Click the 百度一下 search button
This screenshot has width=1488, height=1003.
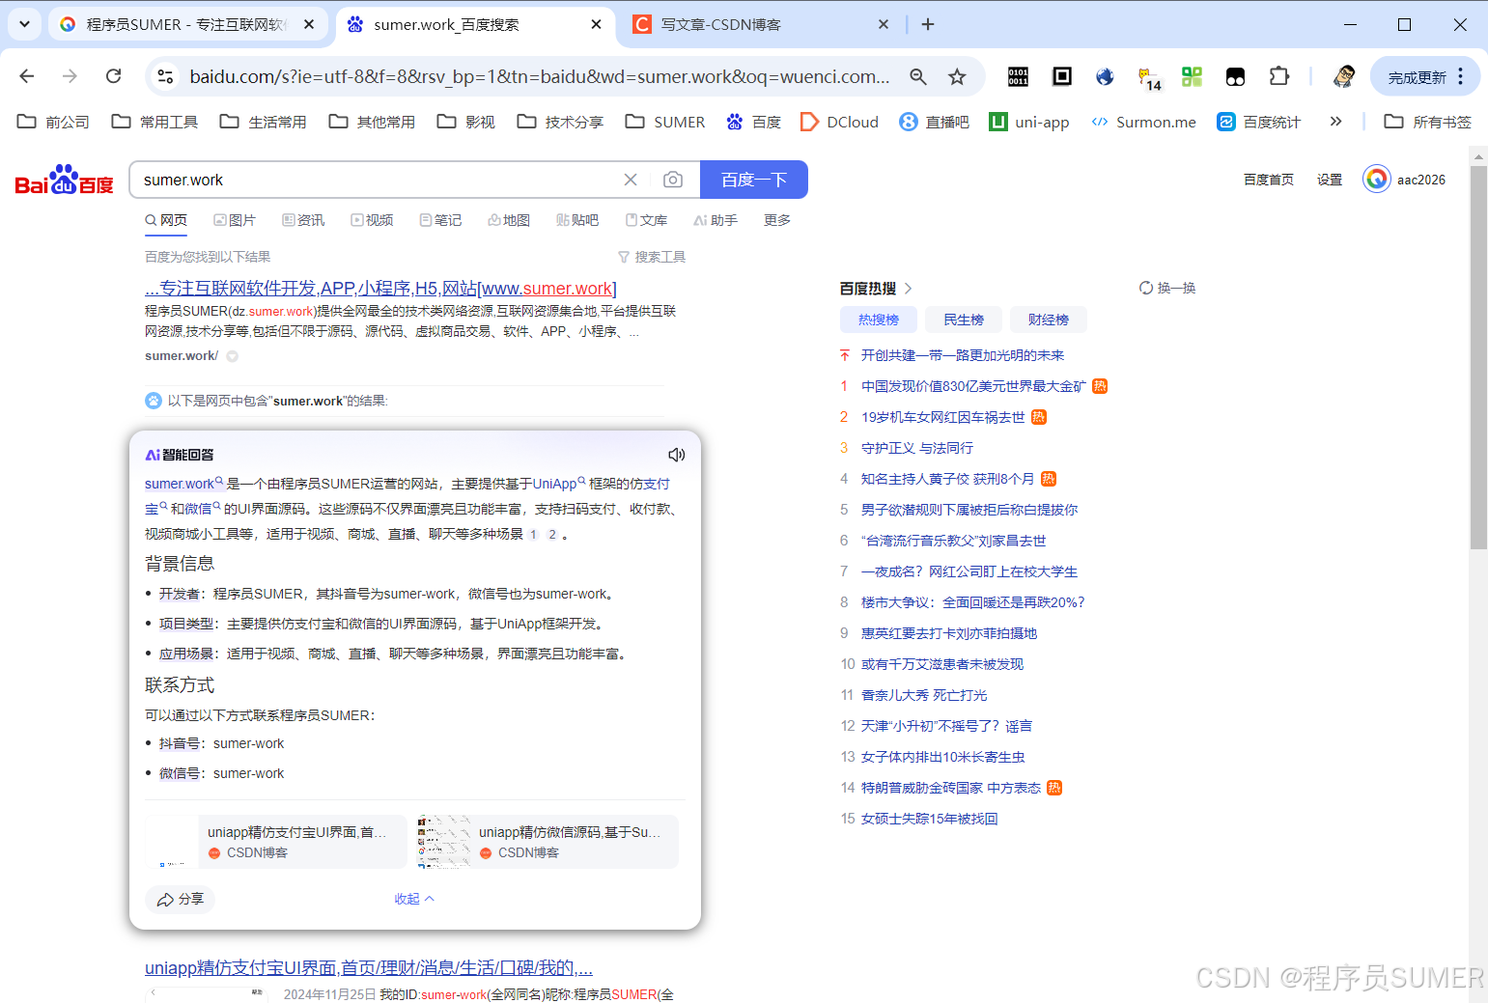(754, 180)
